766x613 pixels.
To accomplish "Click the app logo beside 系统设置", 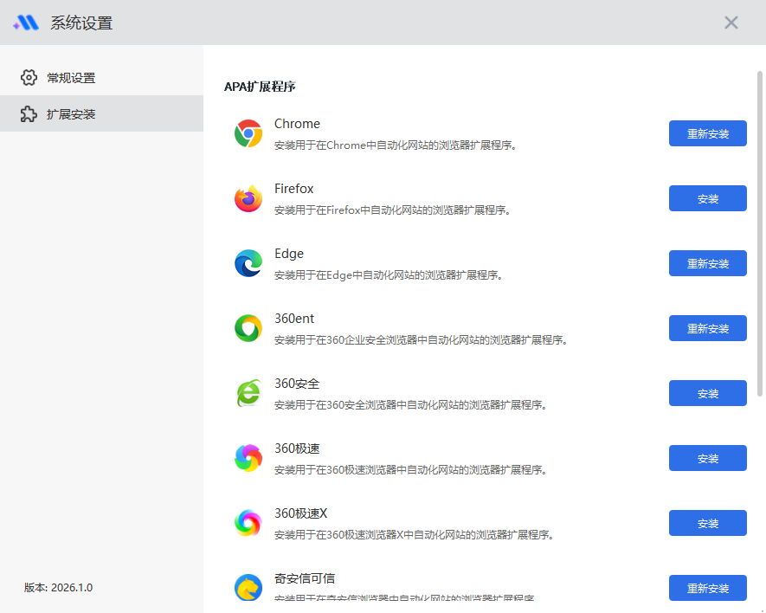I will 26,23.
